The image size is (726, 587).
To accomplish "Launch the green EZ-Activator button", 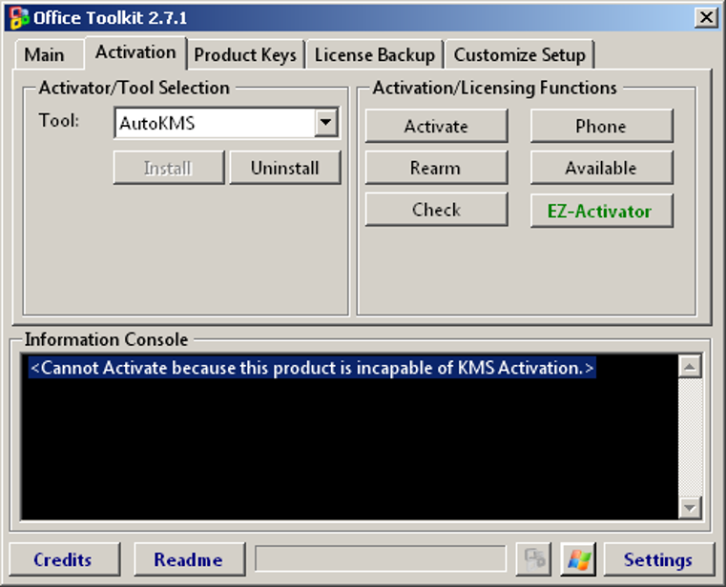I will [x=601, y=211].
